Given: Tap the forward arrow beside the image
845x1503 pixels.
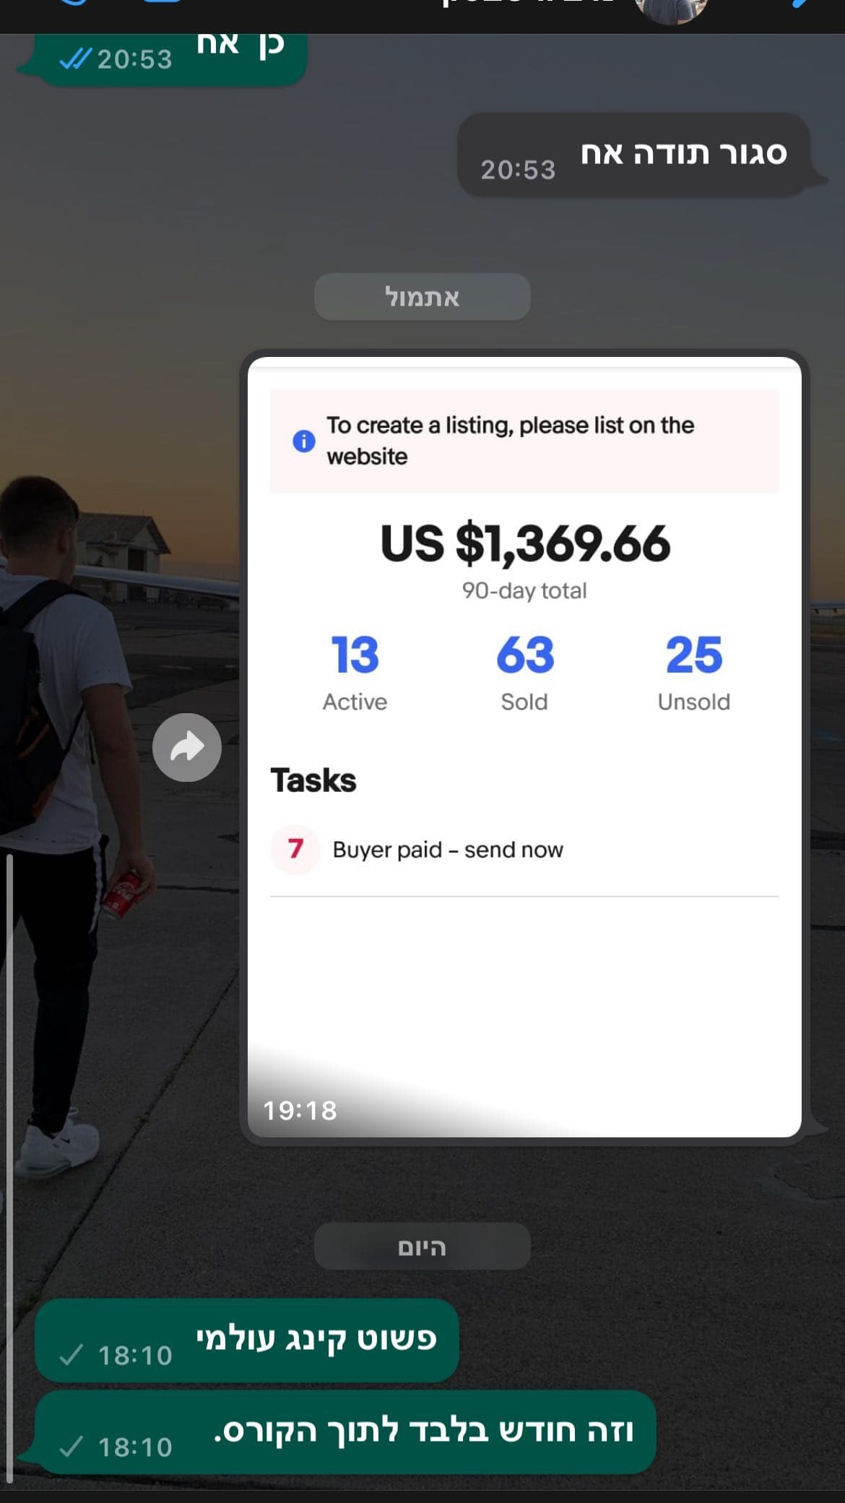Looking at the screenshot, I should pyautogui.click(x=187, y=747).
